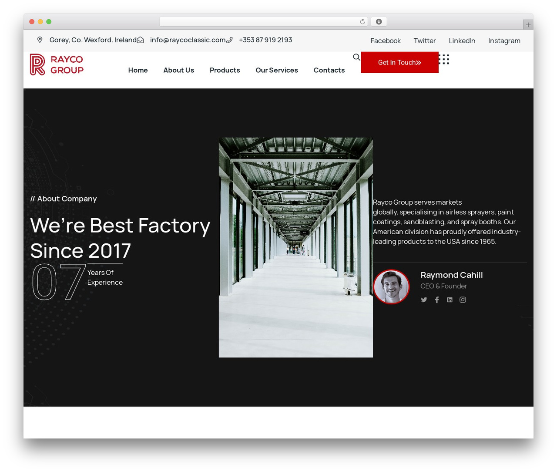Reload the page using browser refresh icon
The image size is (557, 472).
tap(362, 22)
